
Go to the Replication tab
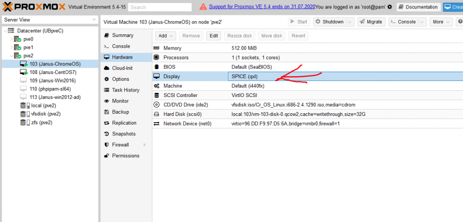[127, 123]
